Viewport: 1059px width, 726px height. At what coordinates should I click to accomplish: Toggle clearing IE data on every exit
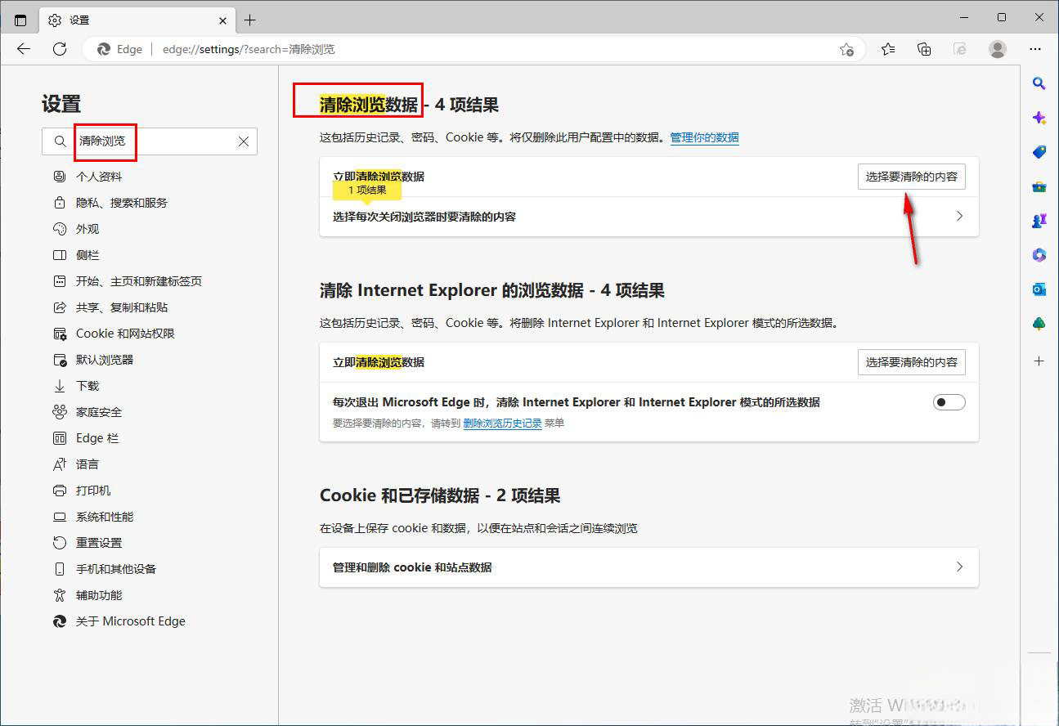pos(949,402)
